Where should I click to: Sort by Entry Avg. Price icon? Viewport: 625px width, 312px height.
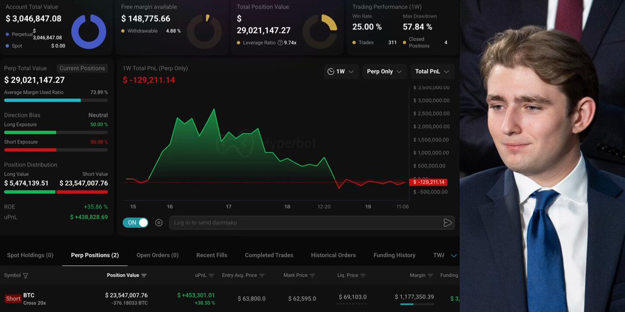click(262, 276)
